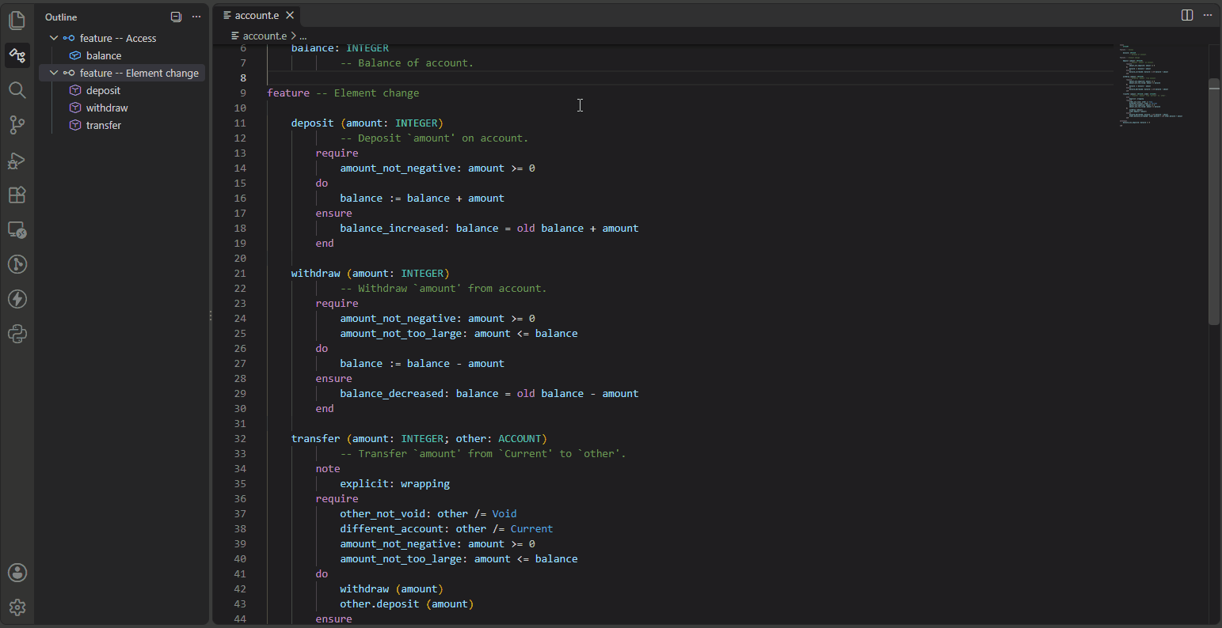Open the Run and Debug view
The image size is (1222, 628).
pyautogui.click(x=17, y=161)
